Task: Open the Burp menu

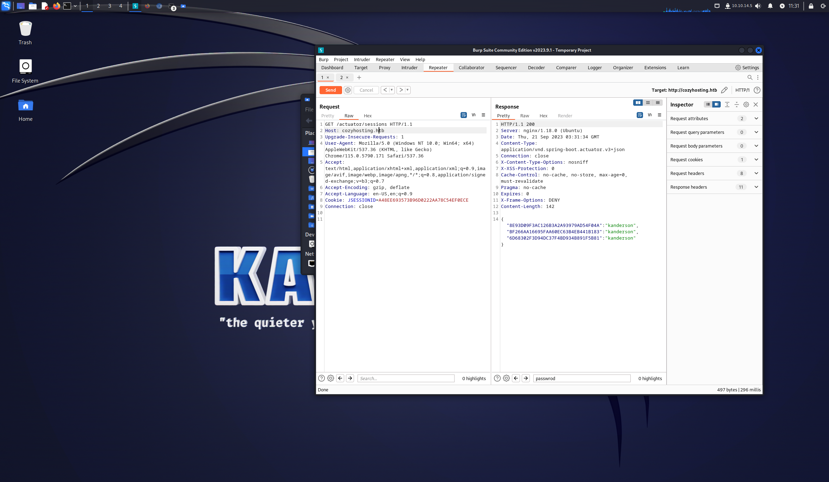Action: [x=323, y=59]
